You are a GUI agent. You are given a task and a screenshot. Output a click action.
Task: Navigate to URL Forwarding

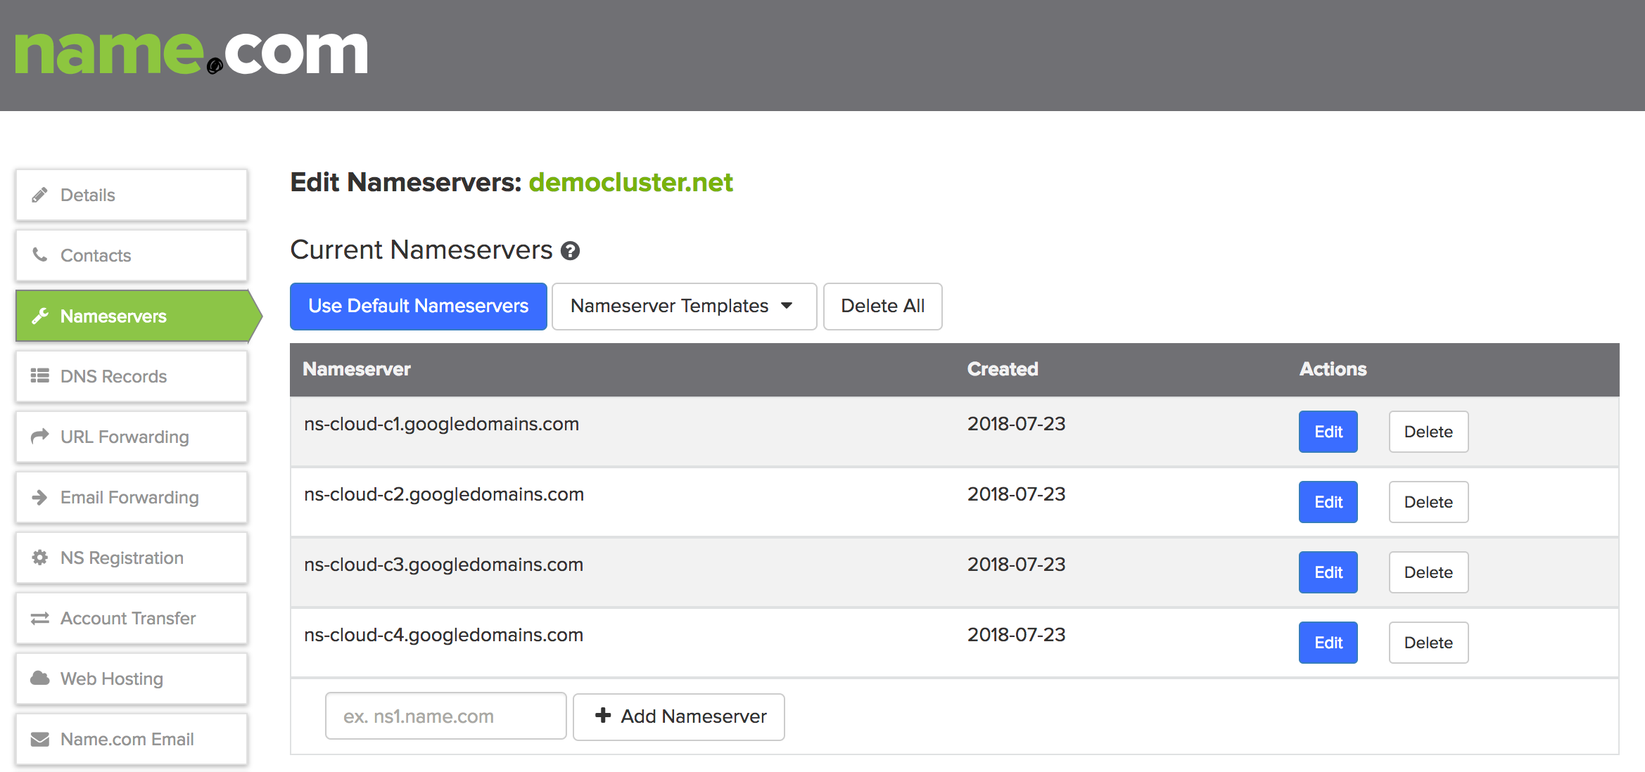tap(132, 437)
